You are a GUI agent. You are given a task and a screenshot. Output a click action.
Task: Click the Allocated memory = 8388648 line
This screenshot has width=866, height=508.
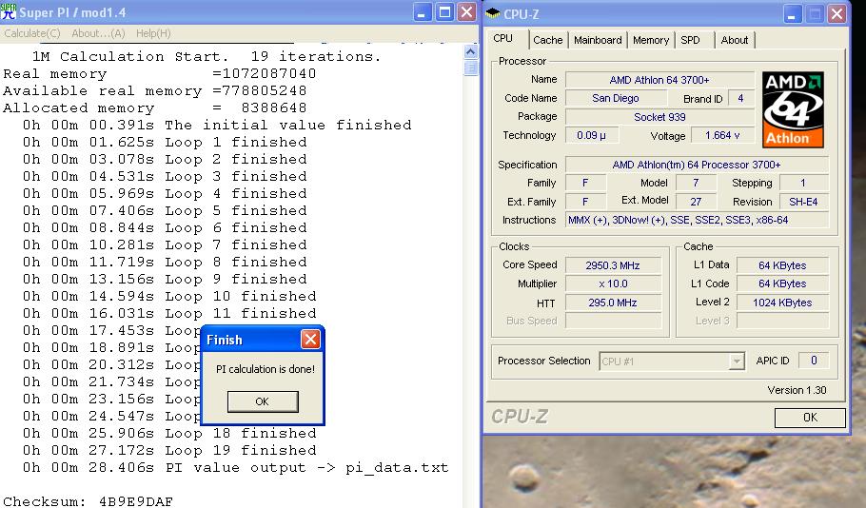154,107
